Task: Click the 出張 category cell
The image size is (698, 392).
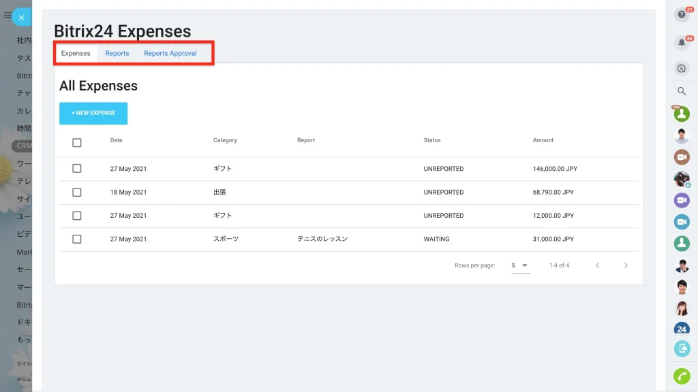Action: click(x=219, y=192)
